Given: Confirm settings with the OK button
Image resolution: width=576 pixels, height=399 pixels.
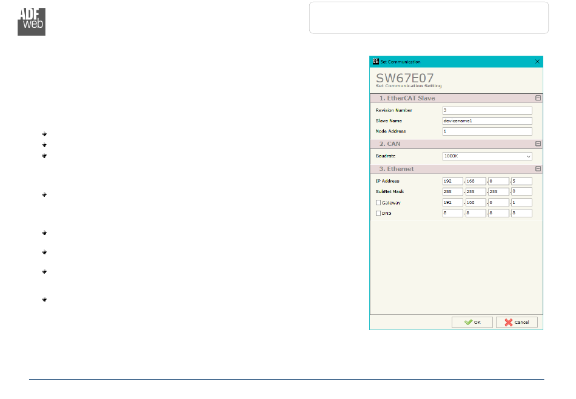Looking at the screenshot, I should [472, 322].
